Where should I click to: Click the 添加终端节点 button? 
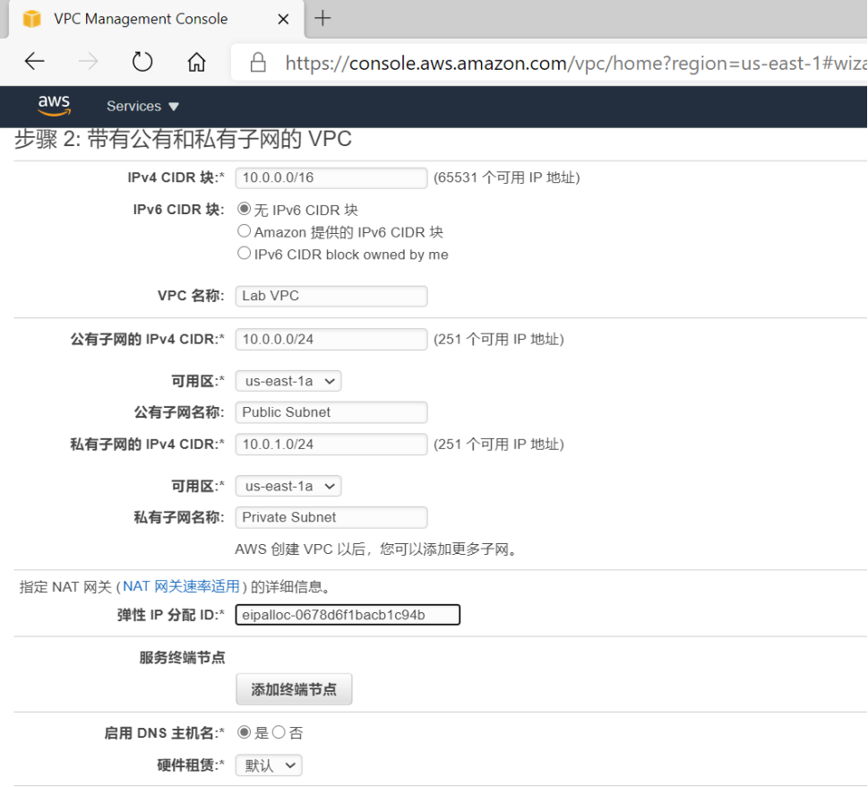(294, 688)
